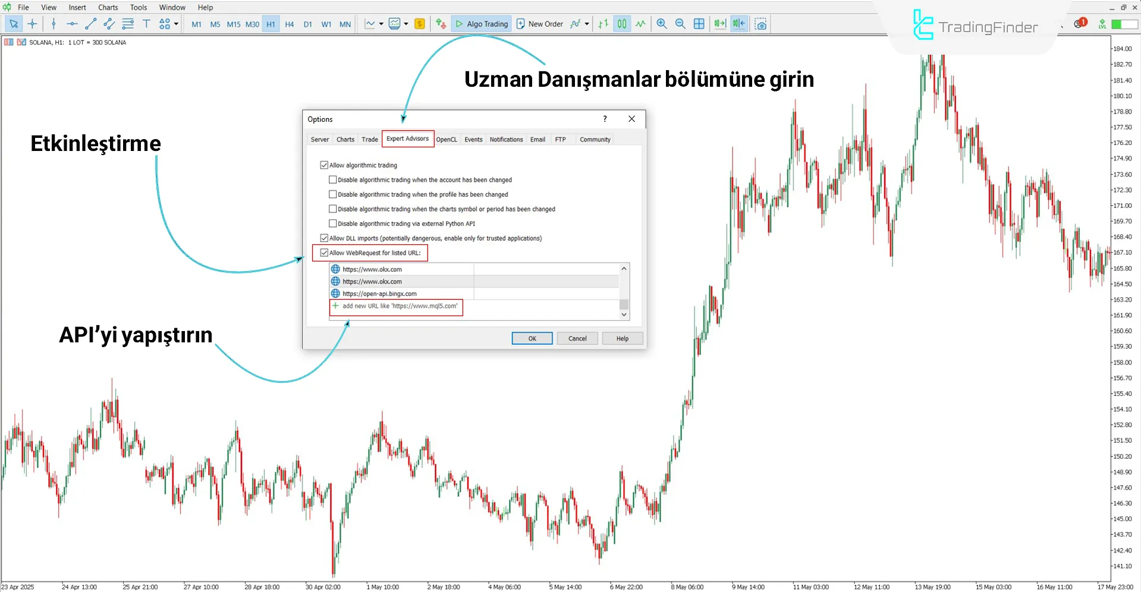
Task: Open the Tools menu
Action: (x=139, y=7)
